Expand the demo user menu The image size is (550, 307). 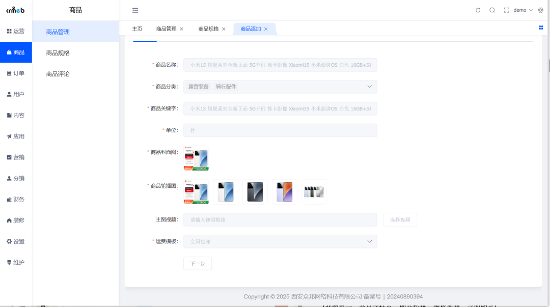(522, 10)
